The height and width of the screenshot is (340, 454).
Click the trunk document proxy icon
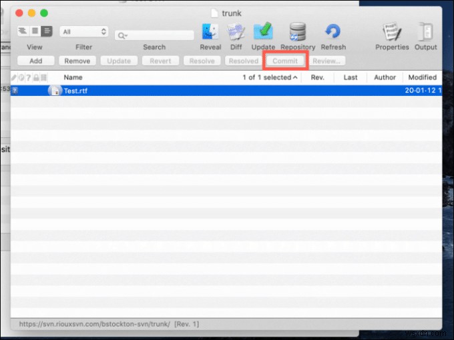pos(214,13)
